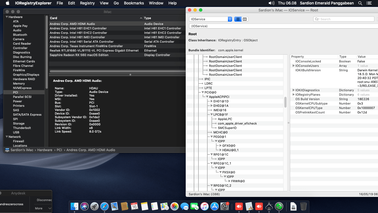Viewport: 378px width, 213px height.
Task: Click the volume icon in menu bar
Action: 271,3
